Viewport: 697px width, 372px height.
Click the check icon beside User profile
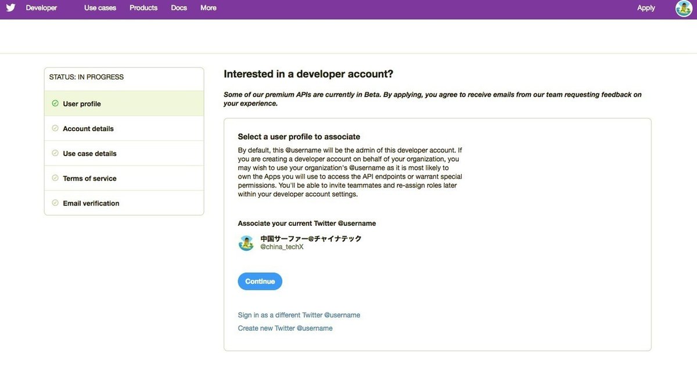tap(55, 103)
